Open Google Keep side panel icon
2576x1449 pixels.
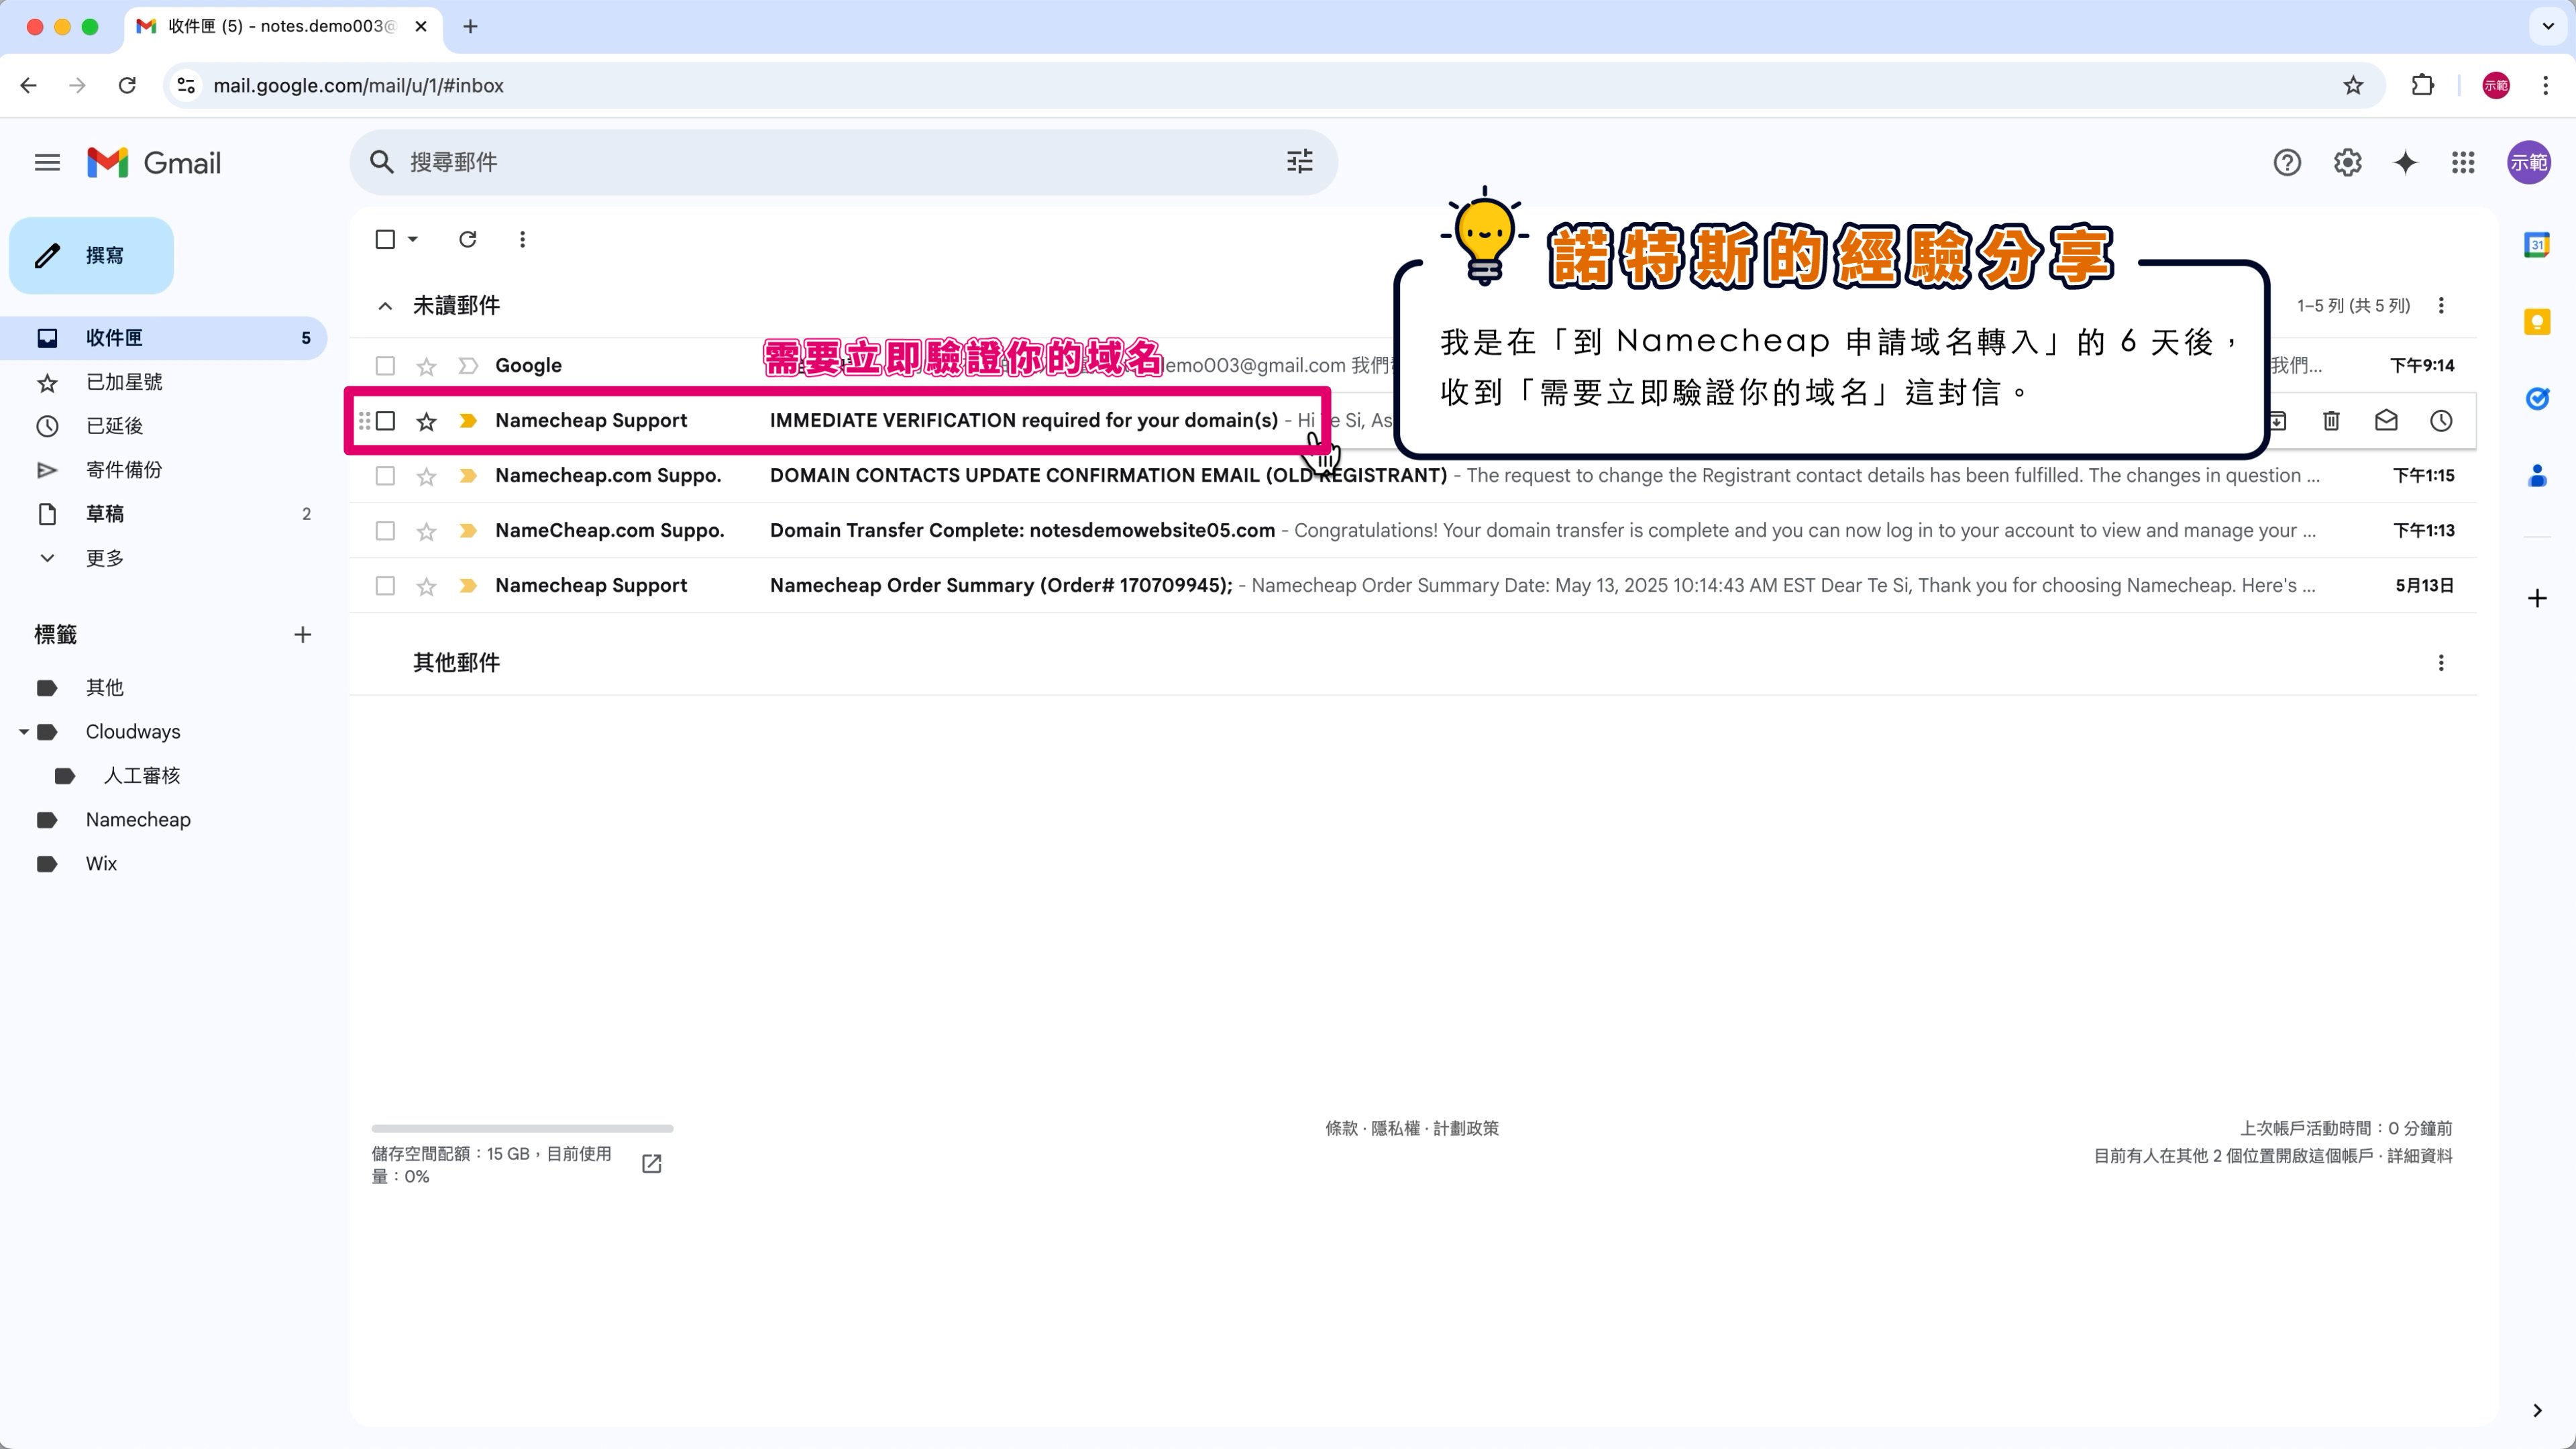[x=2537, y=322]
